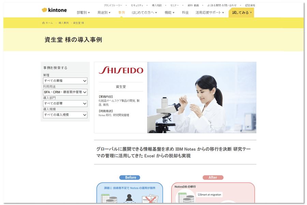The image size is (307, 205).
Task: Click the After label badge
Action: [x=213, y=178]
